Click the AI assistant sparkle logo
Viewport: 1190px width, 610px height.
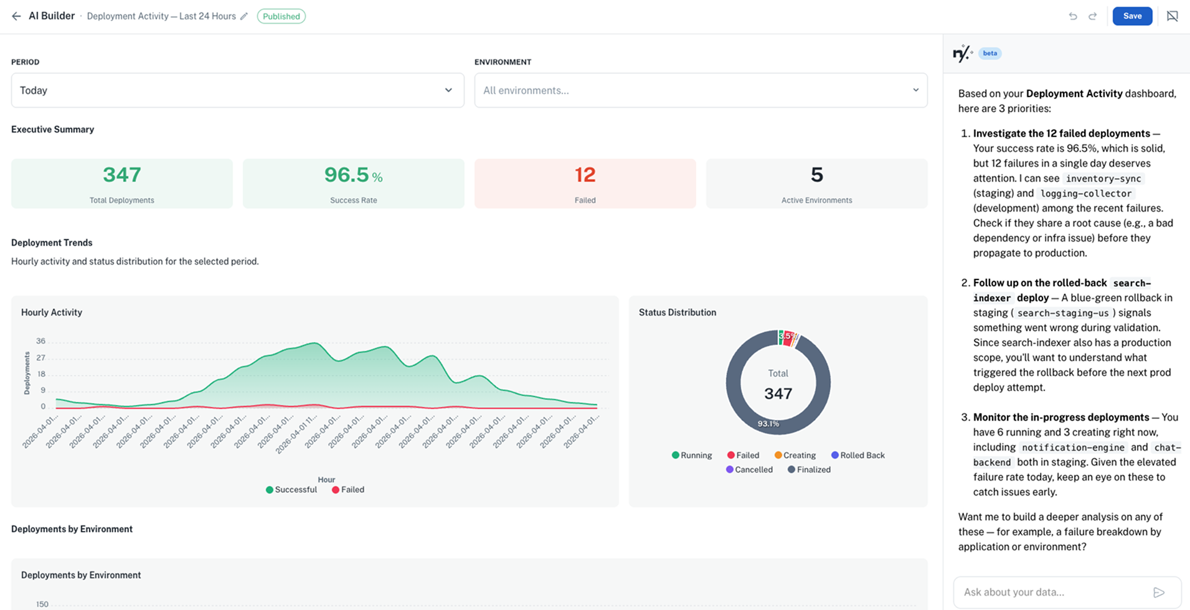(x=962, y=53)
